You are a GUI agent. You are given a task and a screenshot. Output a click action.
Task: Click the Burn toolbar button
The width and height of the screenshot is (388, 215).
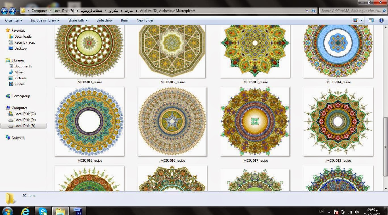pyautogui.click(x=124, y=20)
